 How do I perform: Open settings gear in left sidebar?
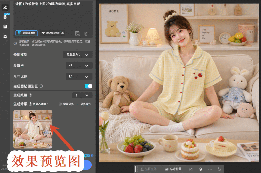point(5,37)
